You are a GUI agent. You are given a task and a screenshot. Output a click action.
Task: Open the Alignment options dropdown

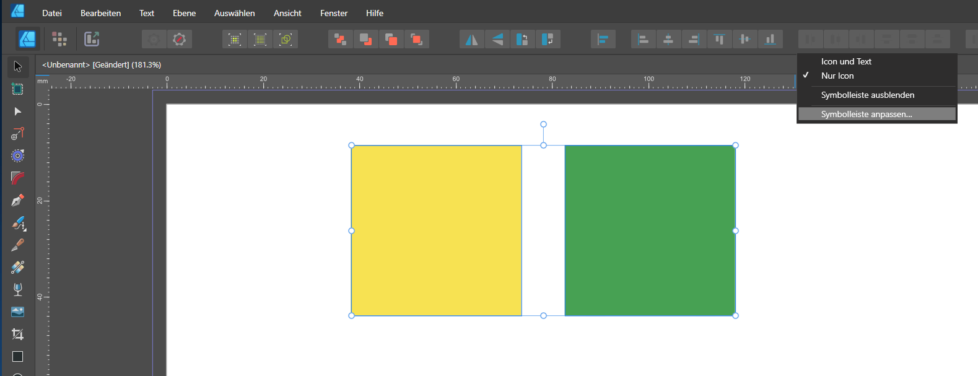(x=603, y=39)
